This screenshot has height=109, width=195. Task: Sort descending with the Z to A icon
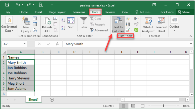pos(63,28)
